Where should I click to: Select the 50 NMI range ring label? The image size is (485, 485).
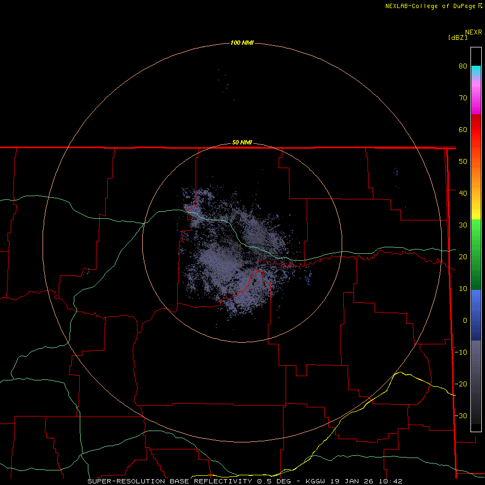242,143
